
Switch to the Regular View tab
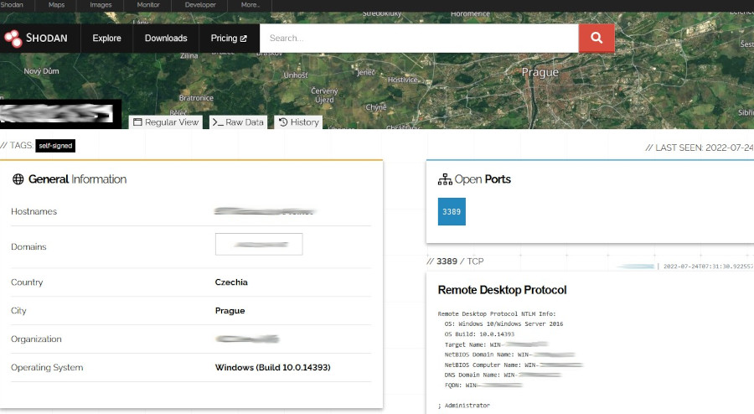[166, 122]
